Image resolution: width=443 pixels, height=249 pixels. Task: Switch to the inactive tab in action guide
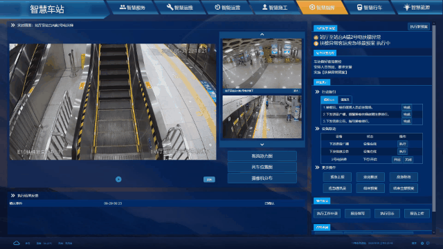345,100
